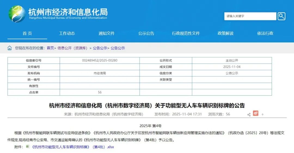Screen dimensions: 294x153
Task: Click the search magnifier icon
Action: (x=281, y=16)
